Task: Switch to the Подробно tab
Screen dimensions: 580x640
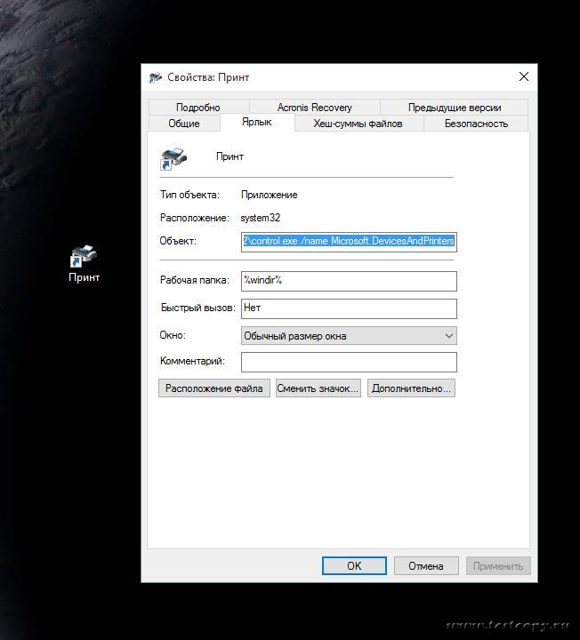Action: pyautogui.click(x=197, y=108)
